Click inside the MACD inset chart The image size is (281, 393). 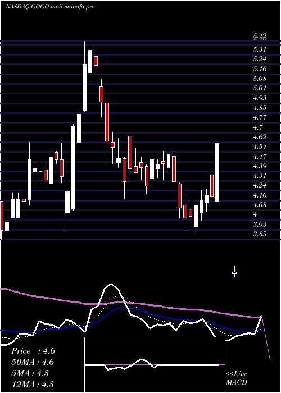point(155,365)
